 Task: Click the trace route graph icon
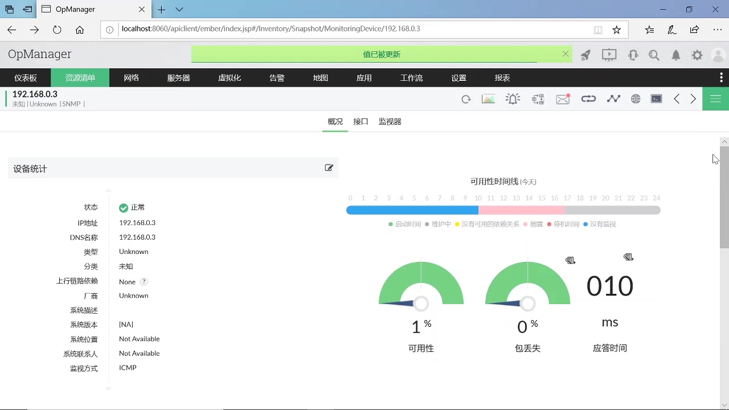click(613, 99)
